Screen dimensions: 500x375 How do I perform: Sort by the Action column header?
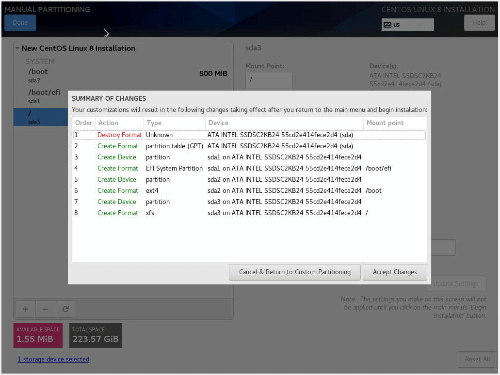tap(119, 123)
